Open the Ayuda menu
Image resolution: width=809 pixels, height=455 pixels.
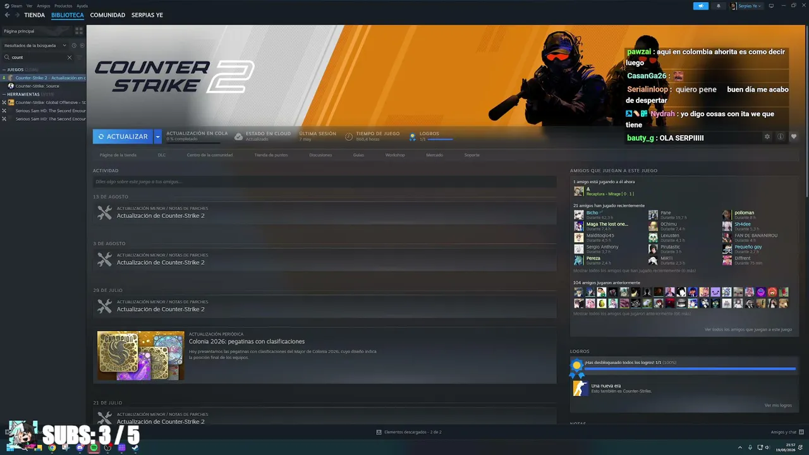click(82, 6)
